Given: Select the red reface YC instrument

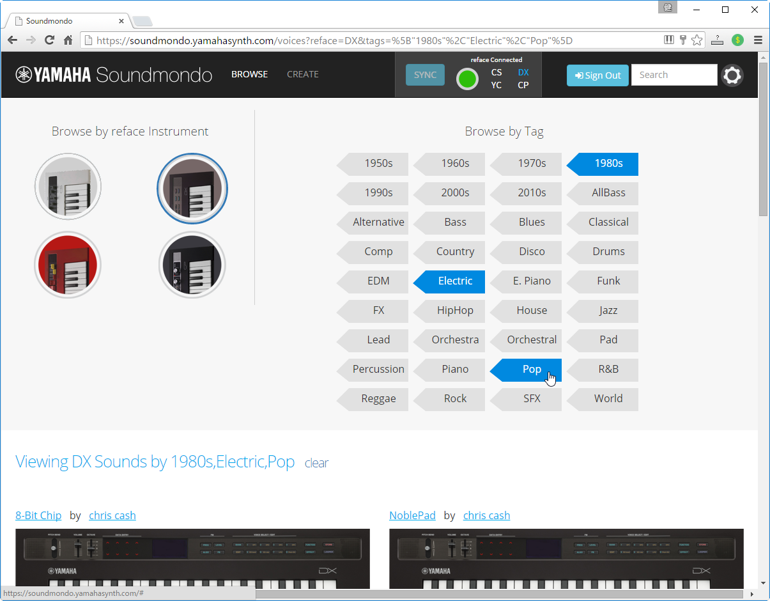Looking at the screenshot, I should click(x=68, y=265).
